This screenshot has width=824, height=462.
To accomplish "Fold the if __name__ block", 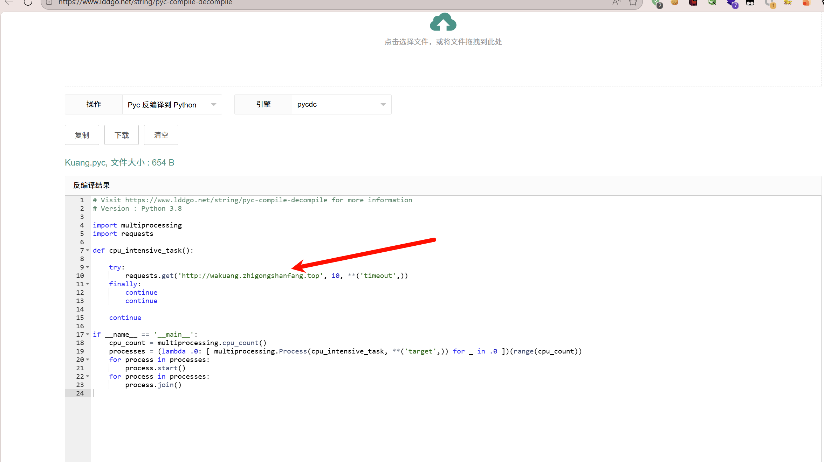I will tap(88, 334).
